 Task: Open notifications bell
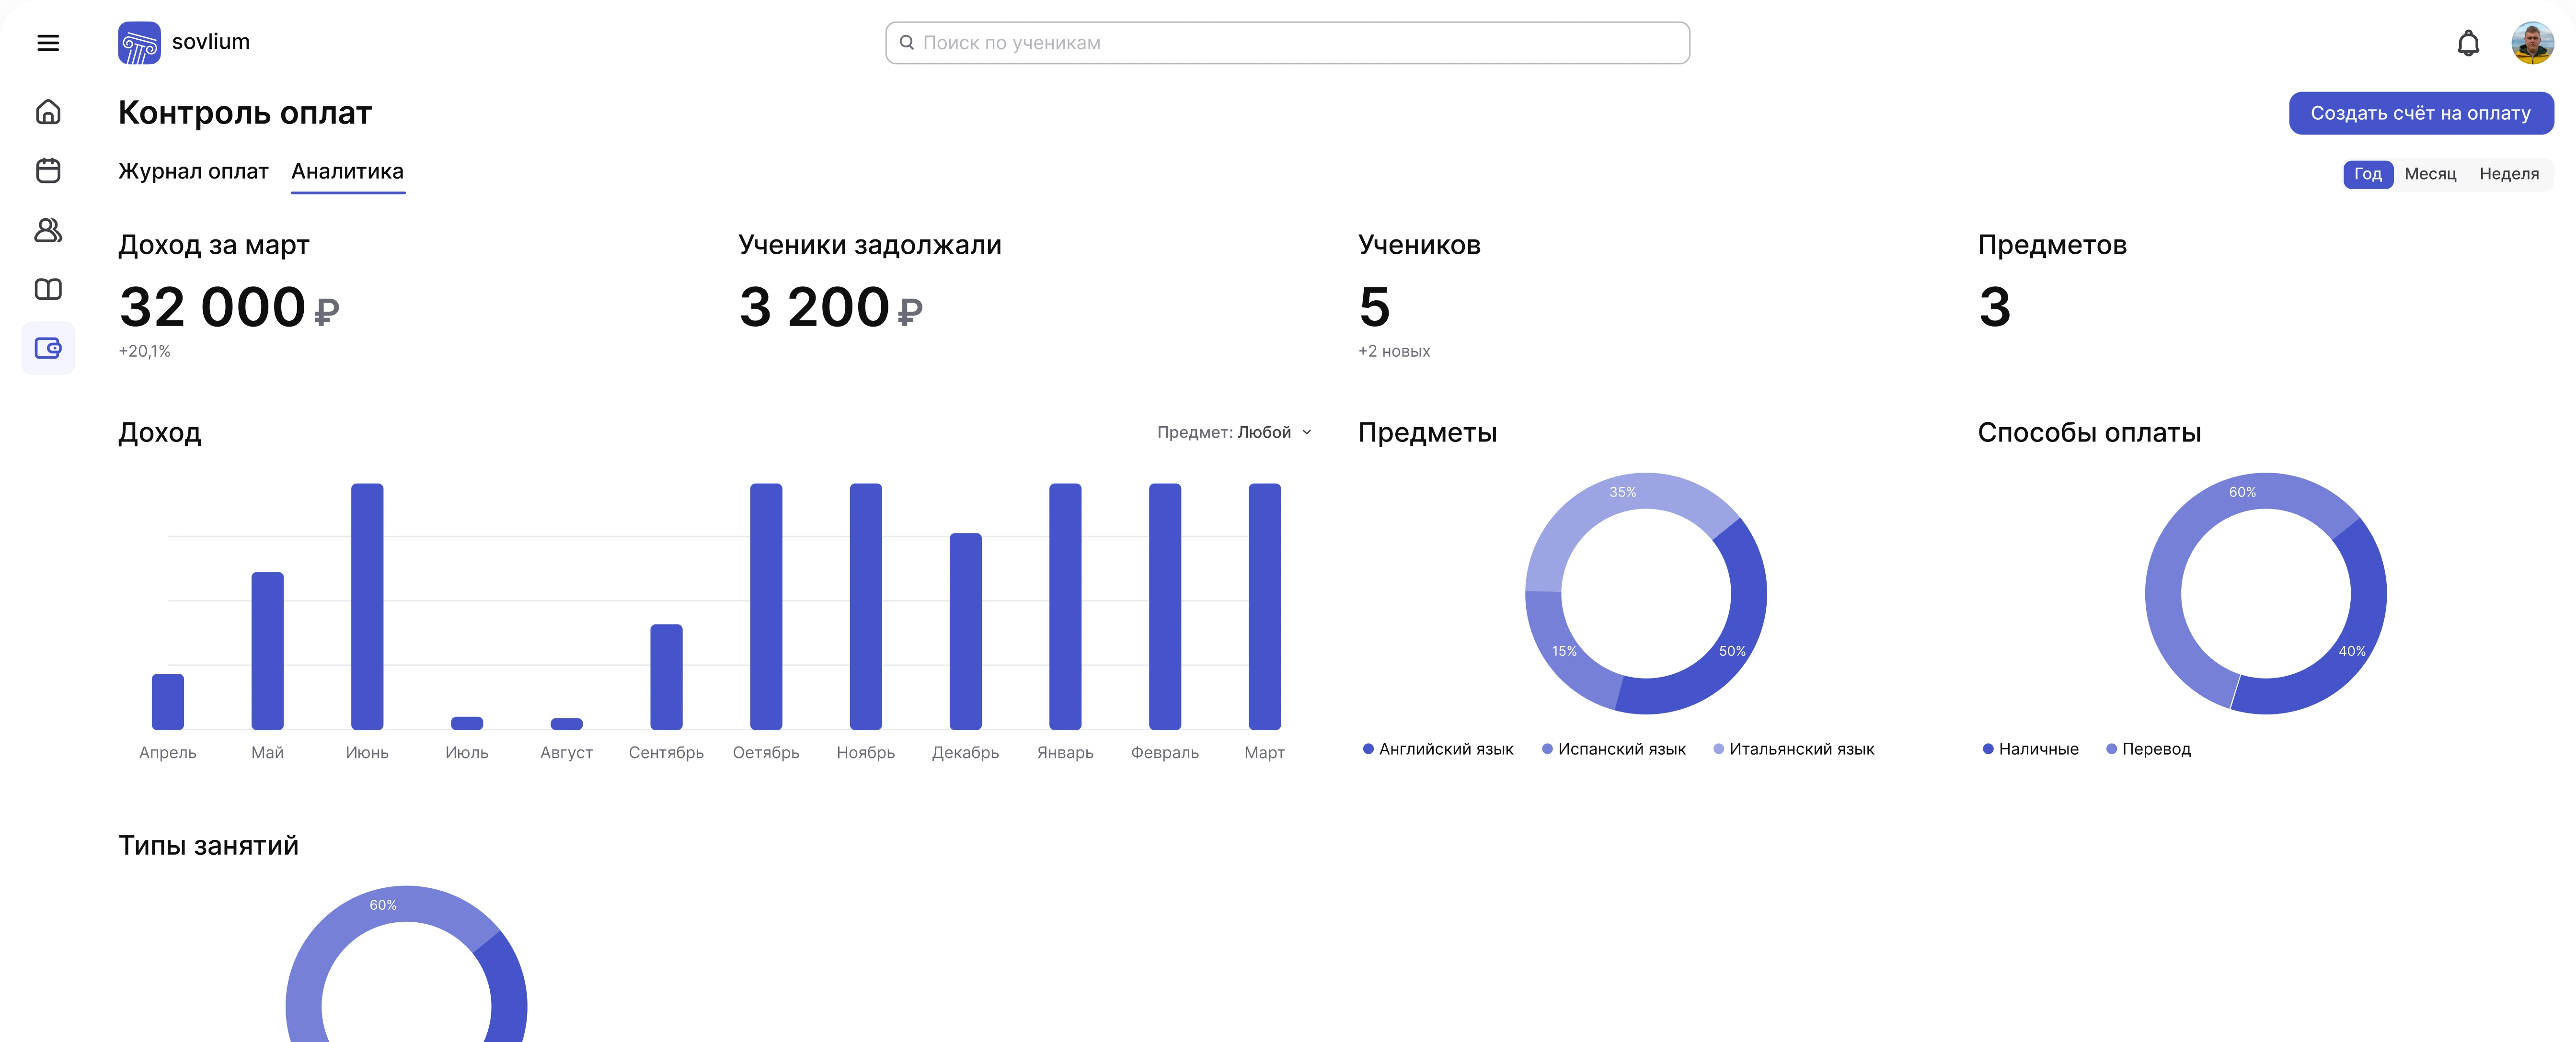2468,43
